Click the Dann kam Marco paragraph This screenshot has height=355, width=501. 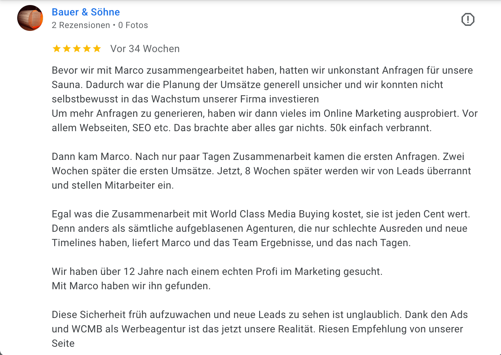[251, 171]
